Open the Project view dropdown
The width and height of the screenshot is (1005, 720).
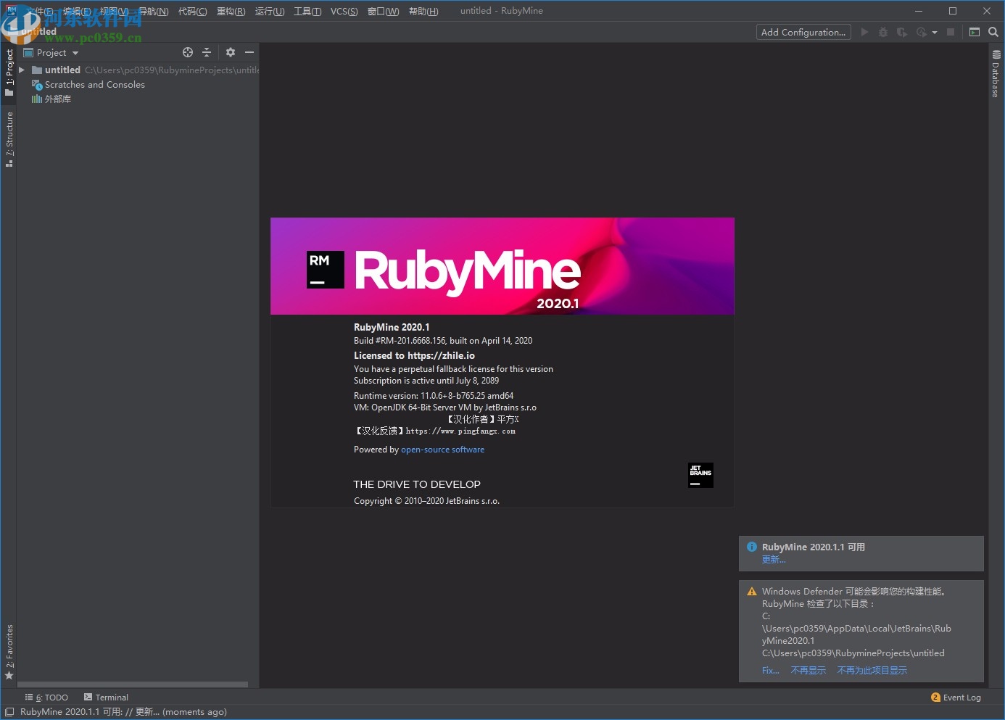pos(51,52)
